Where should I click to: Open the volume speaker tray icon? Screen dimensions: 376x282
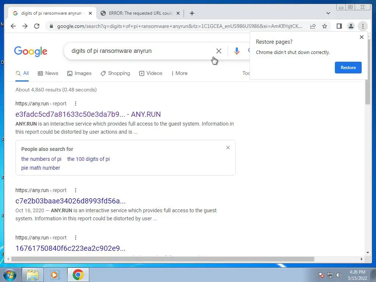click(339, 275)
